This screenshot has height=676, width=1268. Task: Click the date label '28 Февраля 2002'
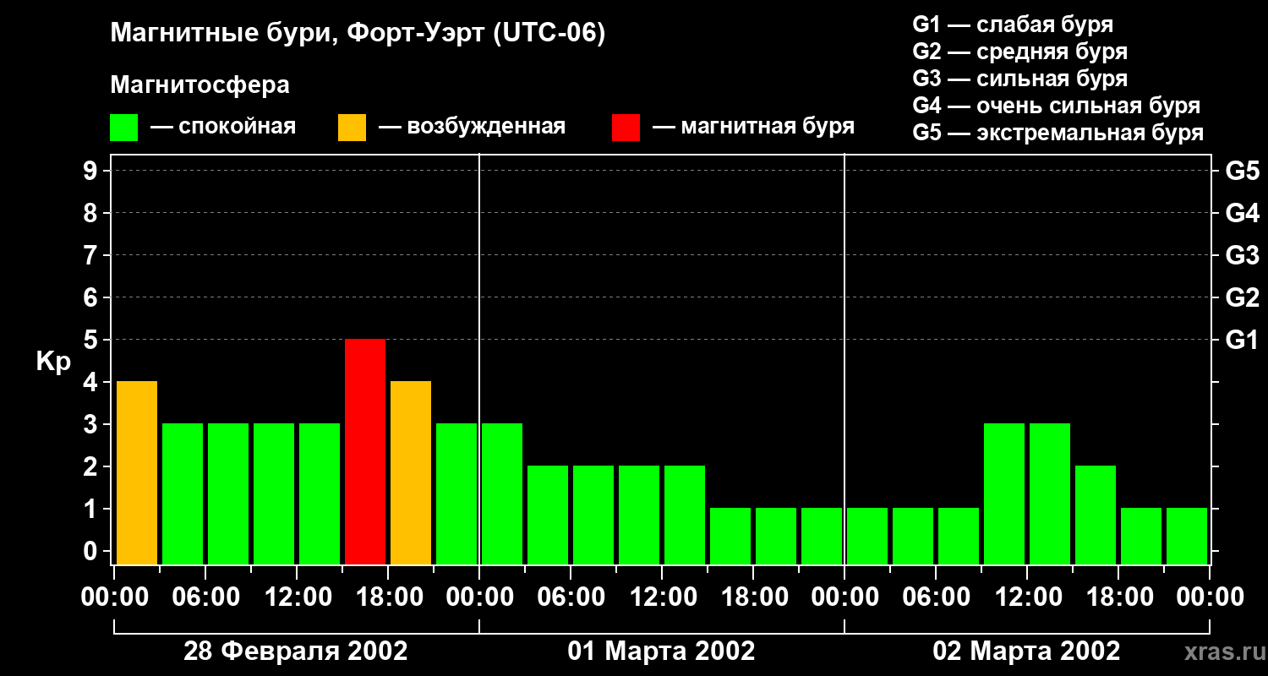coord(296,651)
